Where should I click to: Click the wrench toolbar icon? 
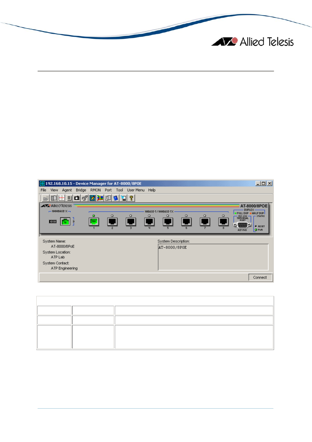85,198
